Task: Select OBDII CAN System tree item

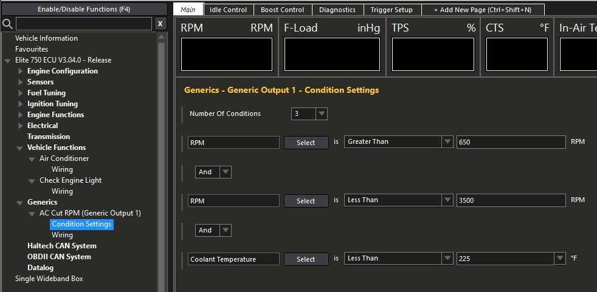Action: [59, 257]
